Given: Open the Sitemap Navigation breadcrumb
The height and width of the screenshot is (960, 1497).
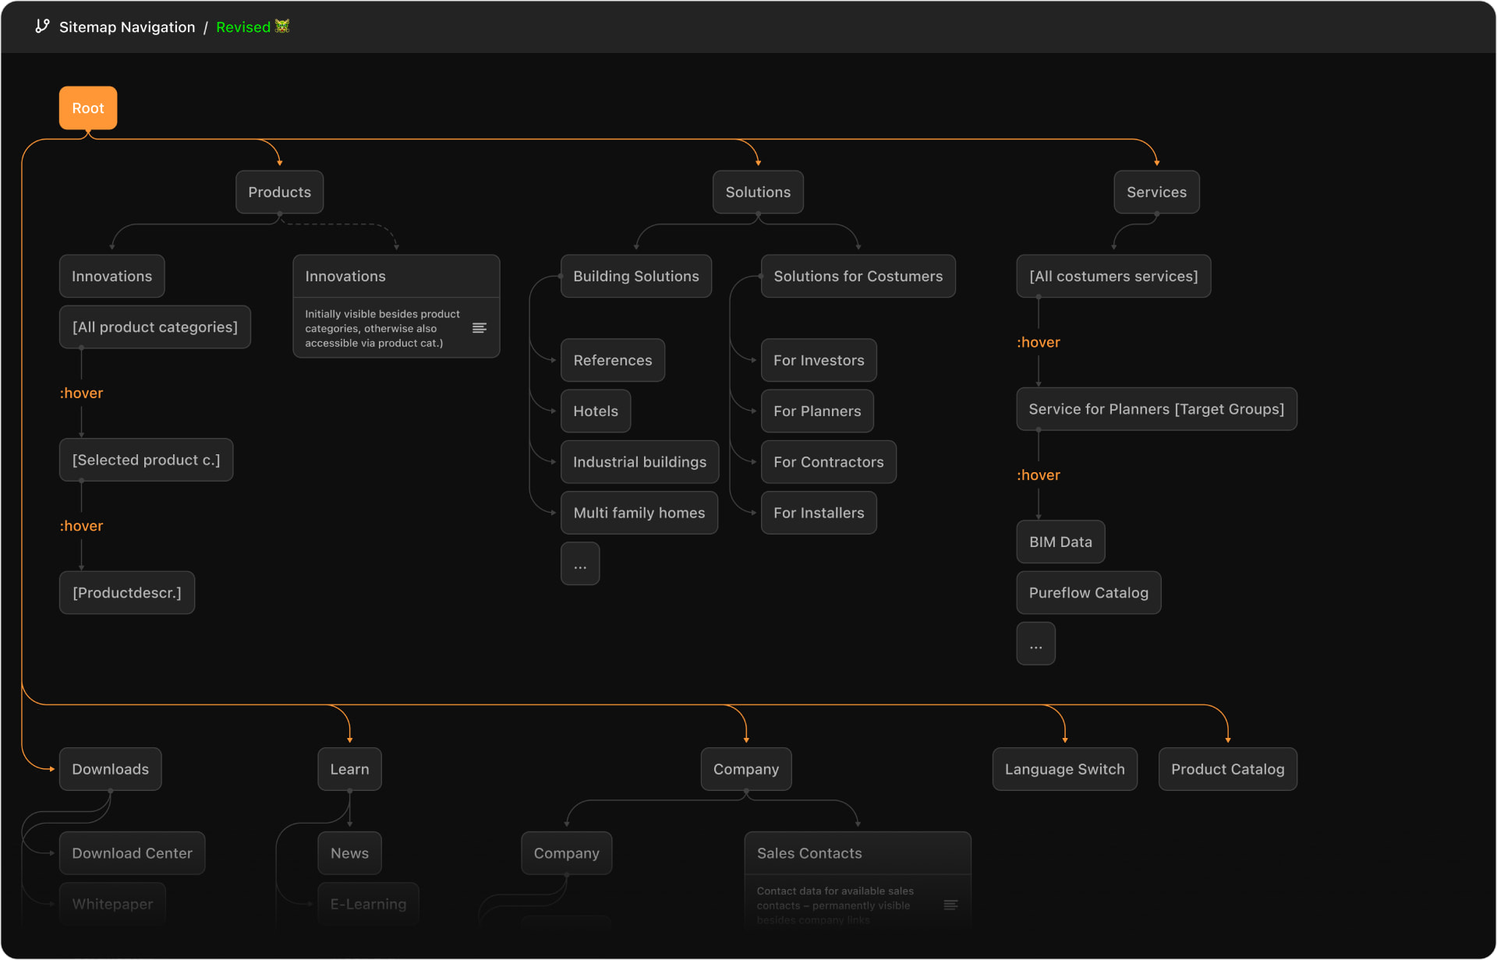Looking at the screenshot, I should (x=127, y=27).
